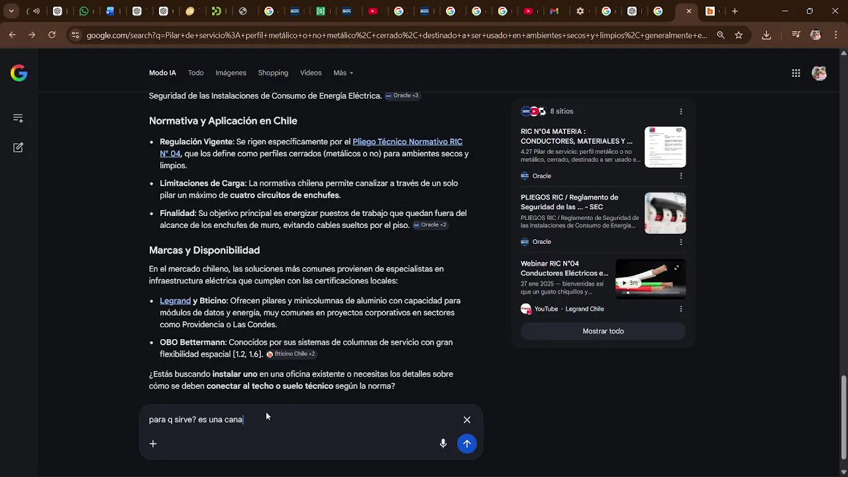
Task: Activate voice input microphone in query box
Action: pyautogui.click(x=443, y=444)
